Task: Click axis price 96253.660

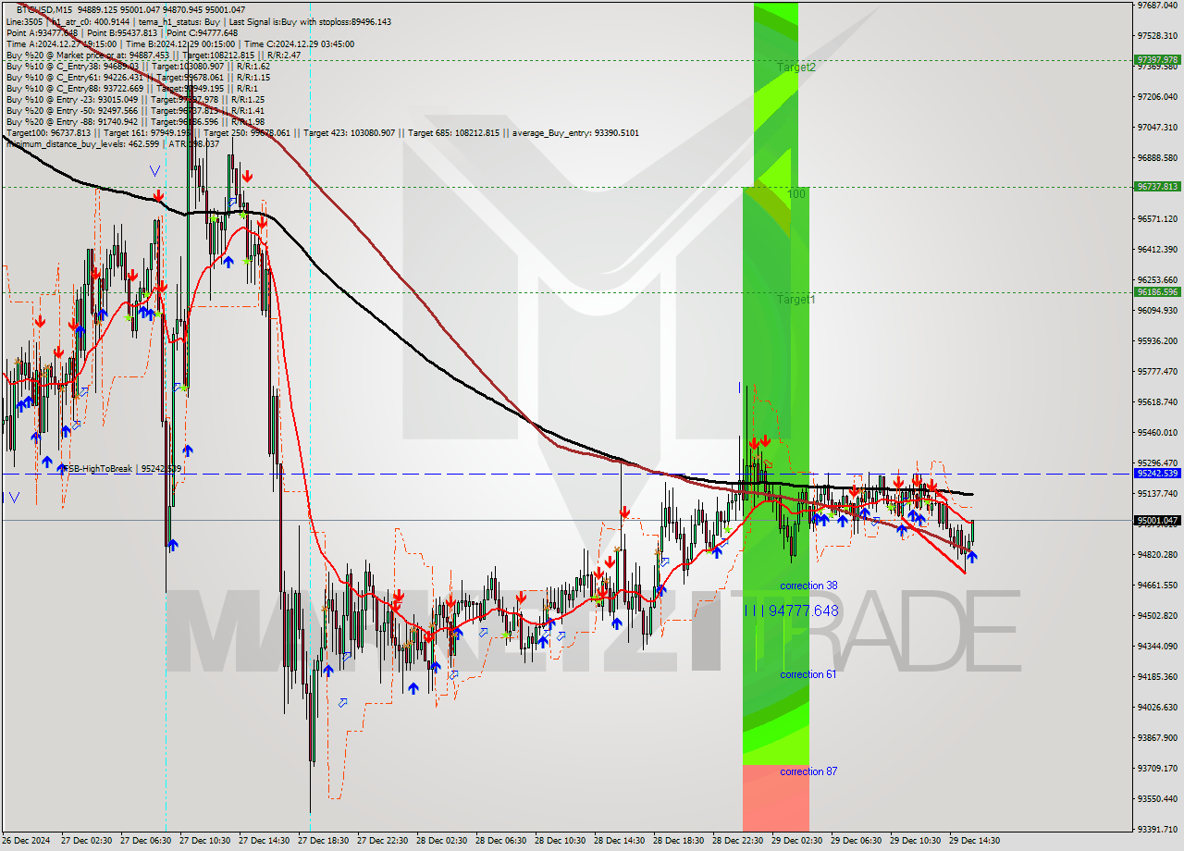Action: tap(1157, 279)
